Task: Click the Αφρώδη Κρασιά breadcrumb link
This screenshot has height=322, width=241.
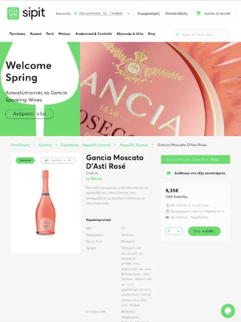Action: tap(134, 145)
